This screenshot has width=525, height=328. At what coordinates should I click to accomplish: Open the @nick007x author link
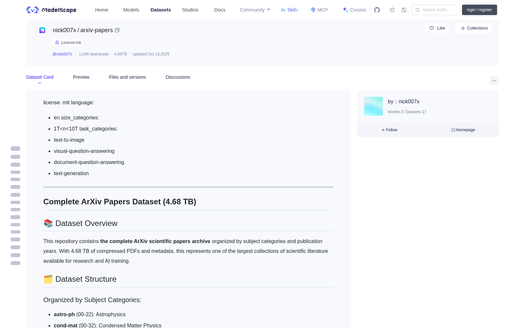click(62, 54)
